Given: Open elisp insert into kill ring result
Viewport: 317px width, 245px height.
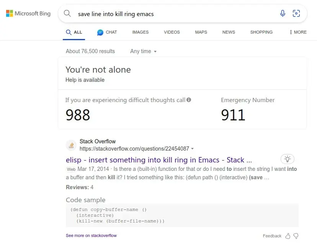Looking at the screenshot, I should tap(159, 160).
